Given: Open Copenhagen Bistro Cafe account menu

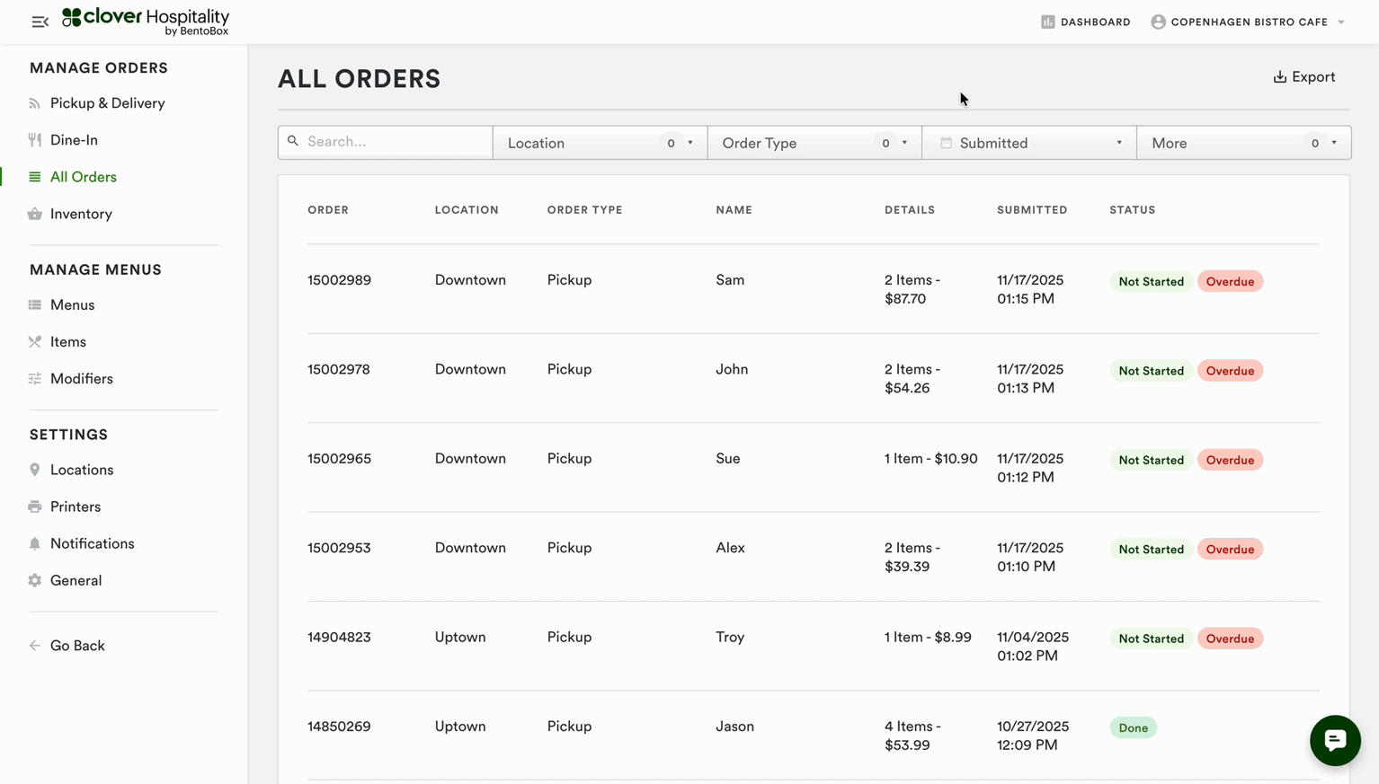Looking at the screenshot, I should (1248, 22).
